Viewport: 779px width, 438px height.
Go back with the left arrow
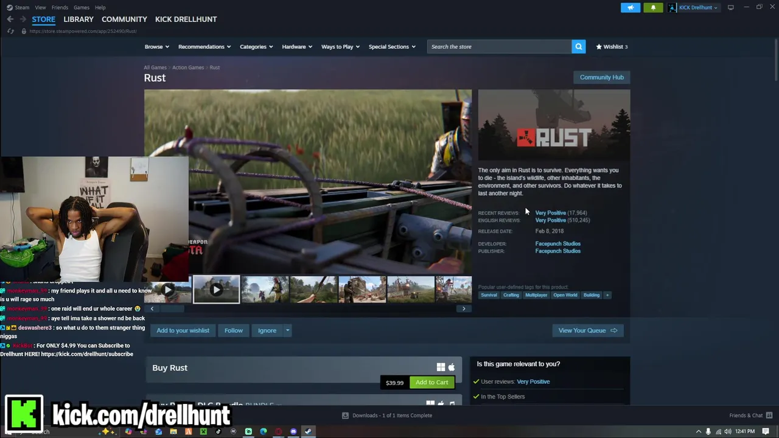pos(10,19)
